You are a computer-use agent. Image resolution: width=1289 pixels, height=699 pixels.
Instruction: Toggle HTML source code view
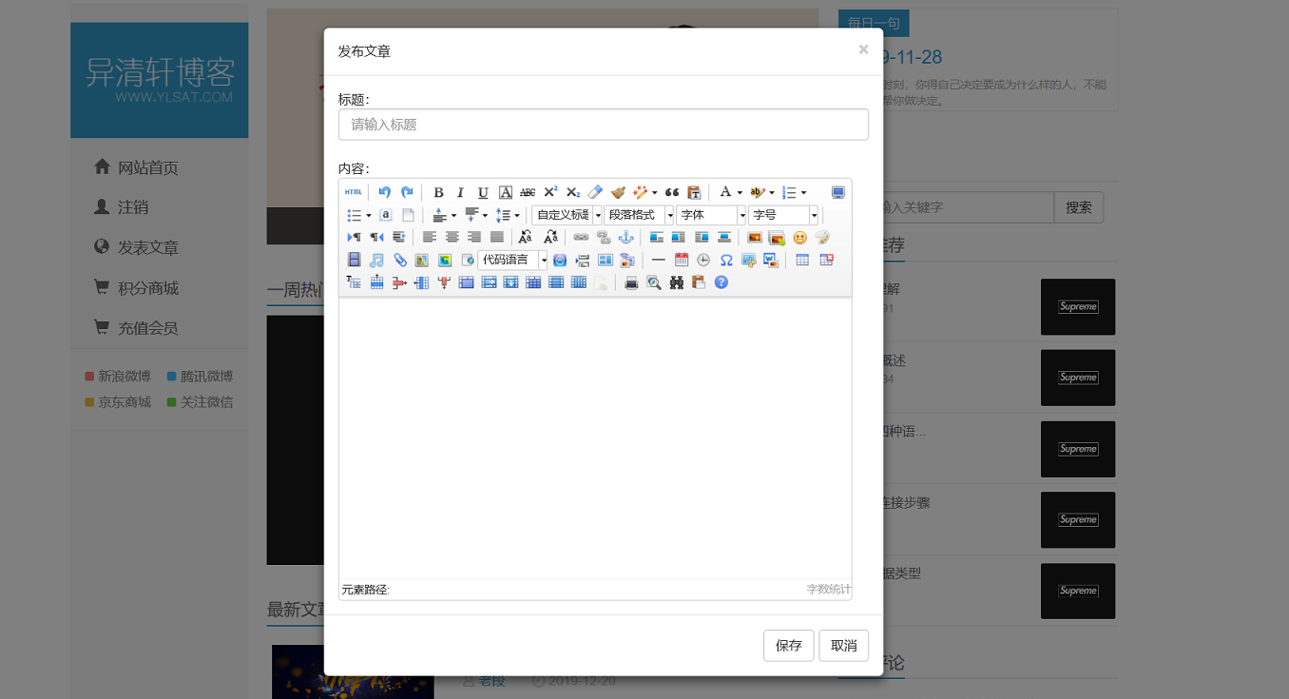353,192
